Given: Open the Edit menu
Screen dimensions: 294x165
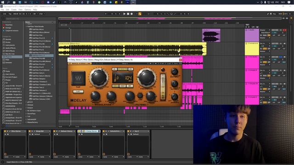Looking at the screenshot, I should [7, 10].
